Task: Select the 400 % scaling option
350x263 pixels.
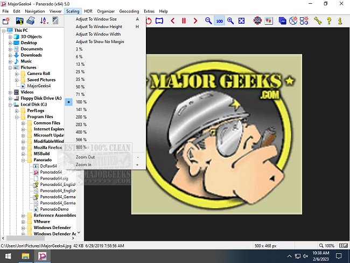Action: 105,132
